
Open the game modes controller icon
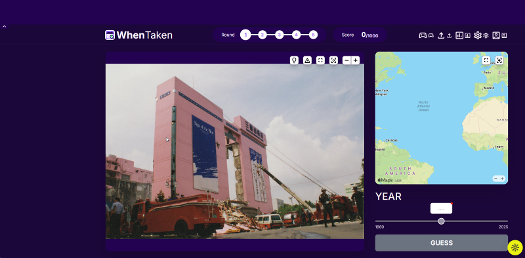click(x=423, y=35)
